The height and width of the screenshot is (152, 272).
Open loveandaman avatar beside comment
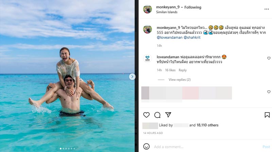[x=147, y=58]
